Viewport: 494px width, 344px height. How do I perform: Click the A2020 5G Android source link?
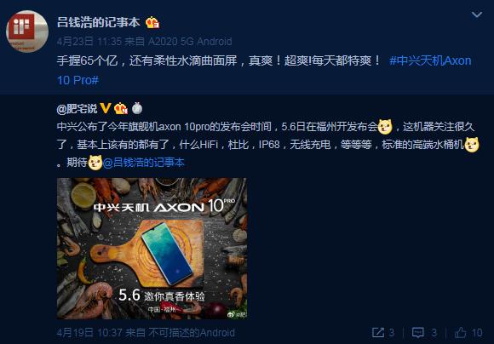(x=190, y=41)
